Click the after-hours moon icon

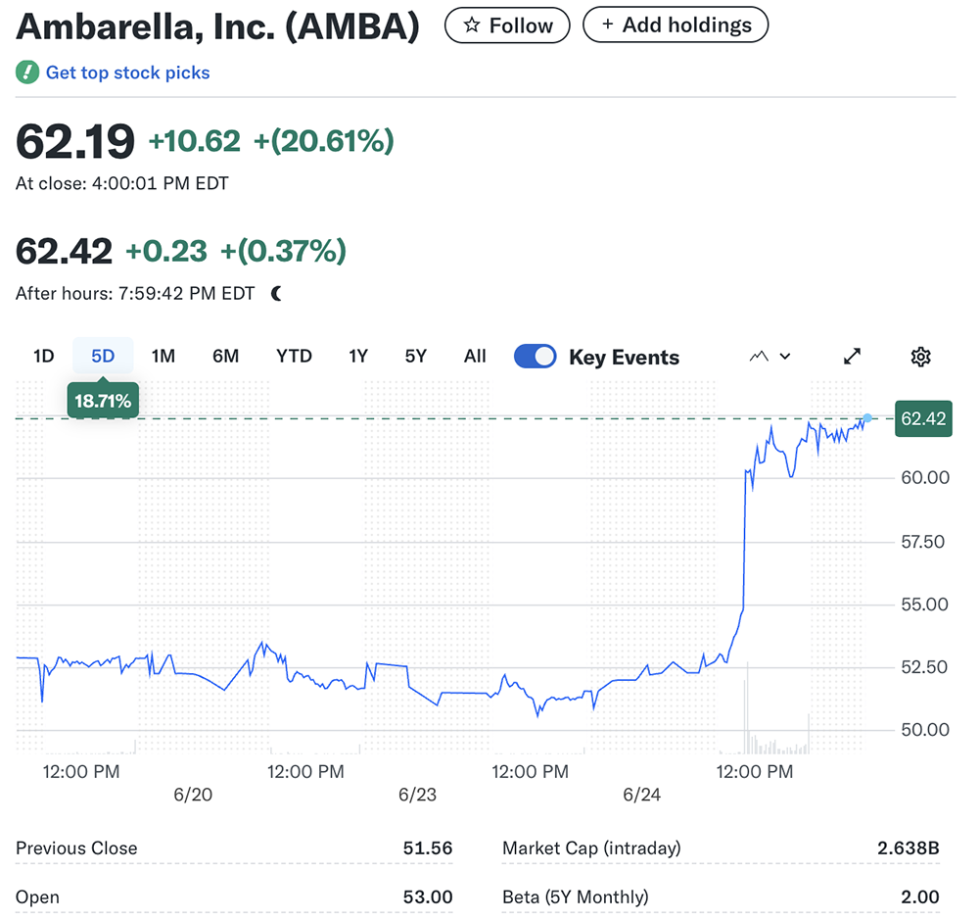coord(276,293)
